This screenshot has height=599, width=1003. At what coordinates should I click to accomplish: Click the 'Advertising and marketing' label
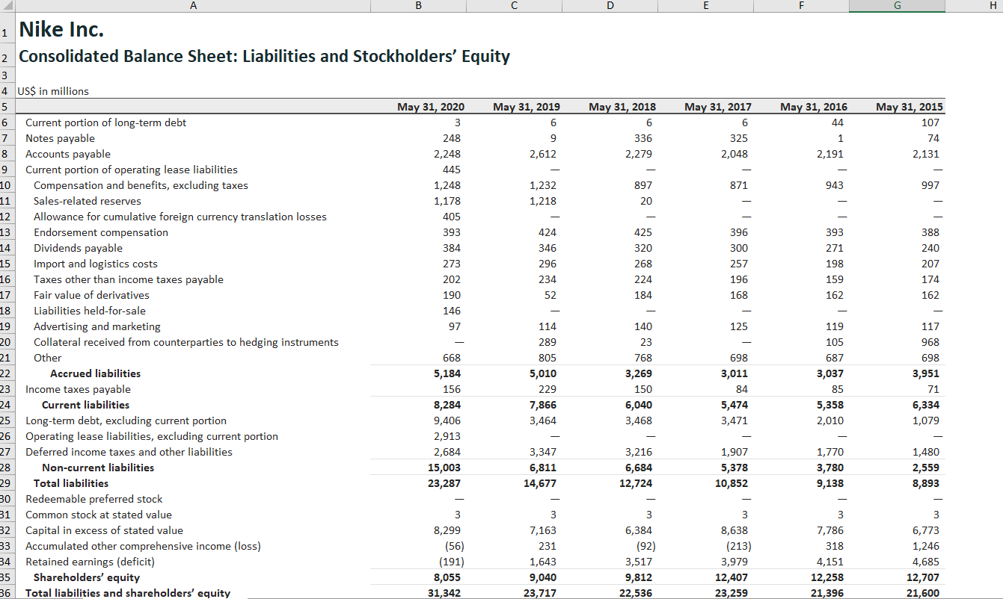pyautogui.click(x=97, y=326)
